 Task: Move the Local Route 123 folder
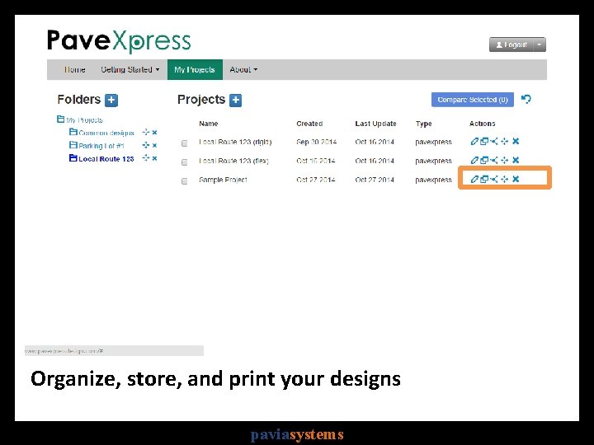click(146, 158)
